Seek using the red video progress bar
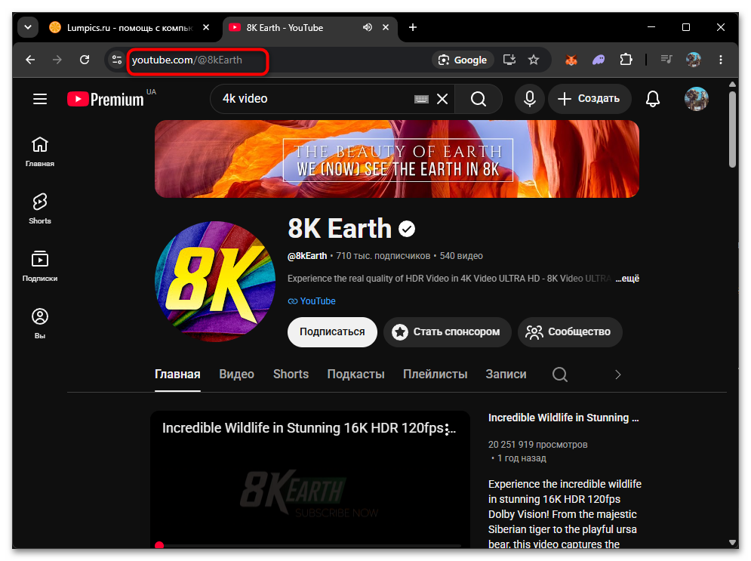751x561 pixels. (x=310, y=545)
